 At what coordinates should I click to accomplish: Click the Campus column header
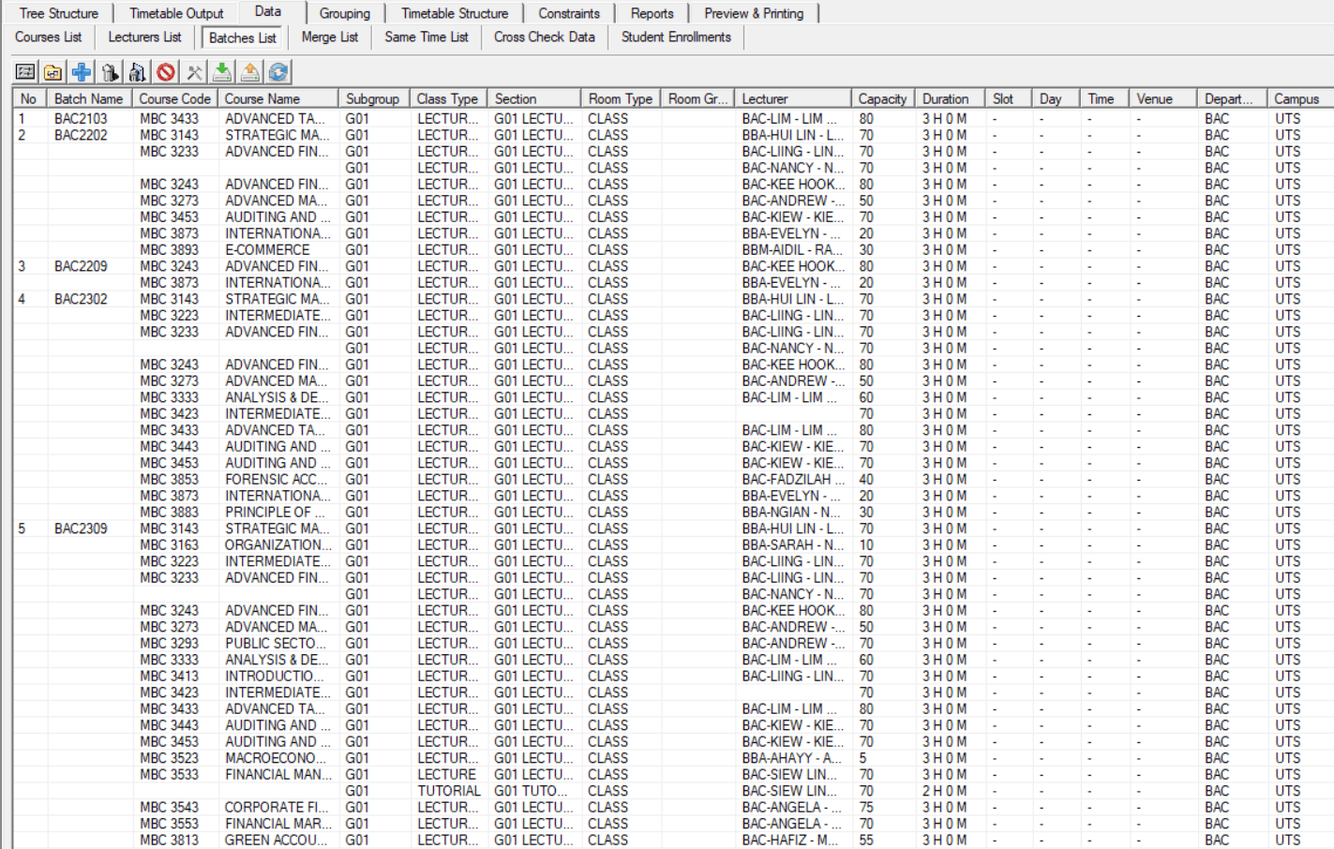tap(1299, 98)
